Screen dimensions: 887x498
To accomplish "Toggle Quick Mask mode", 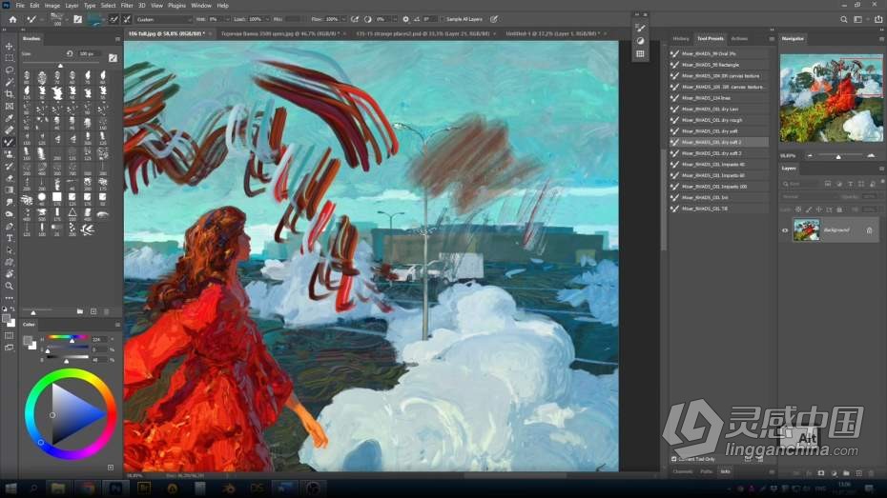I will [x=9, y=335].
